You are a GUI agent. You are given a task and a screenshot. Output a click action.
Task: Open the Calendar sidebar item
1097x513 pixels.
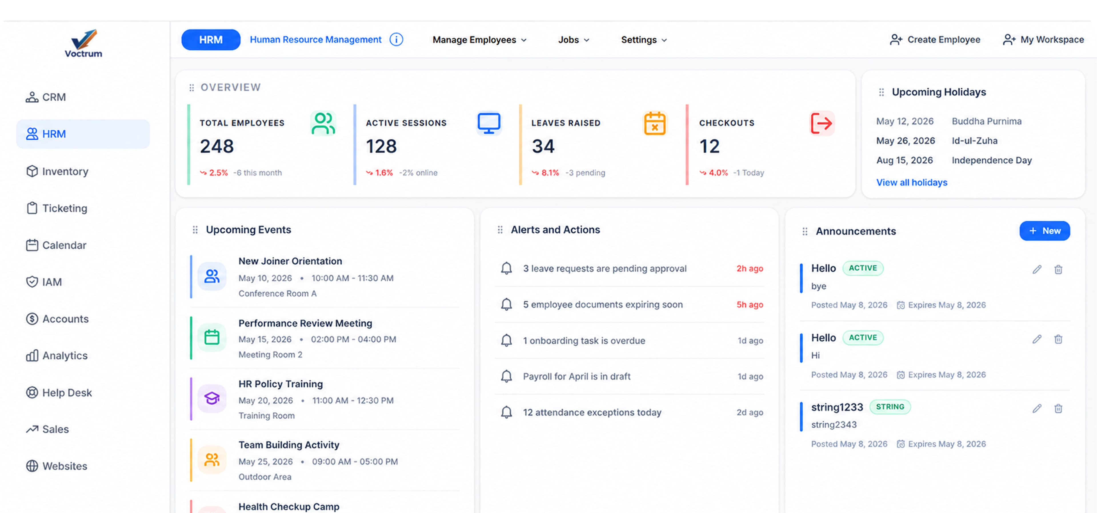point(56,245)
